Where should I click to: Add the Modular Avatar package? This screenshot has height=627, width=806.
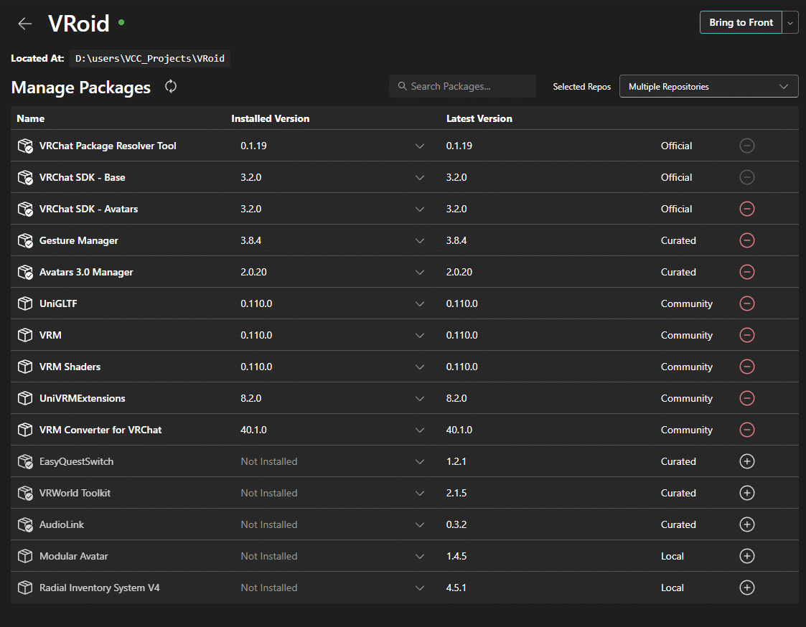[746, 556]
